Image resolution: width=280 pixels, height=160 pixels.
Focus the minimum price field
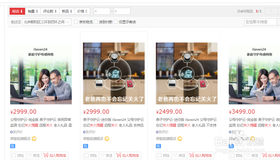102,11
